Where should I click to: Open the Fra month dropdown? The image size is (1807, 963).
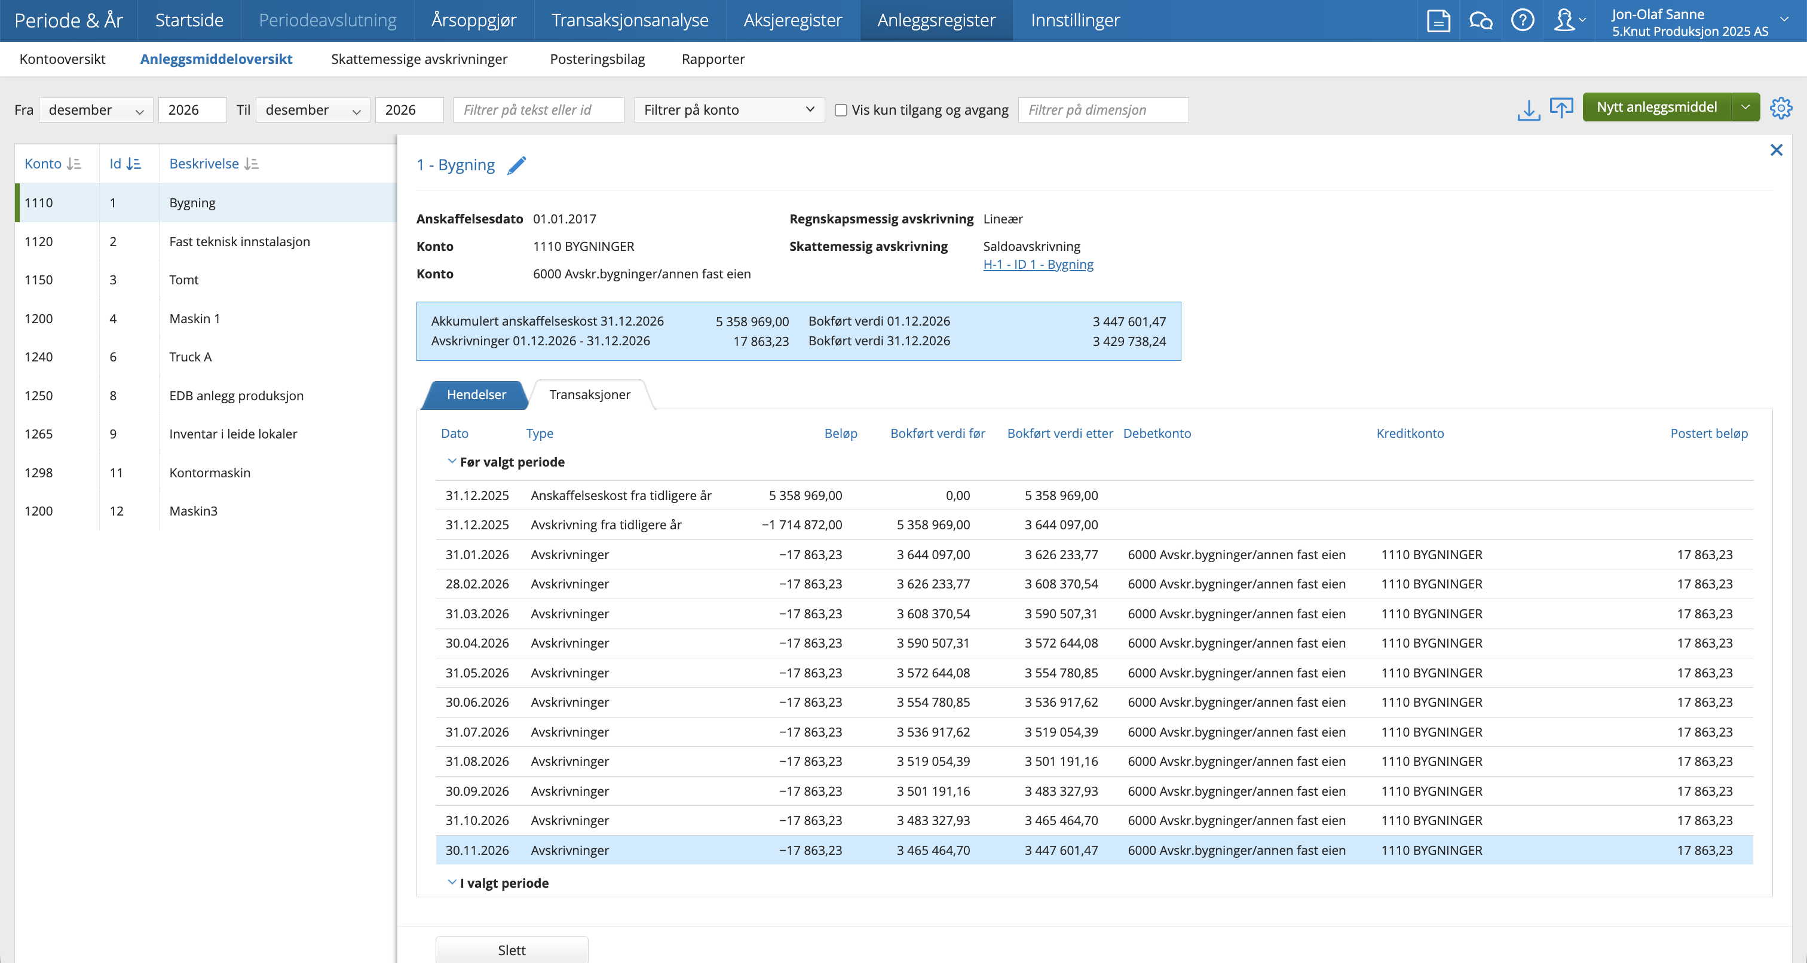pyautogui.click(x=96, y=110)
